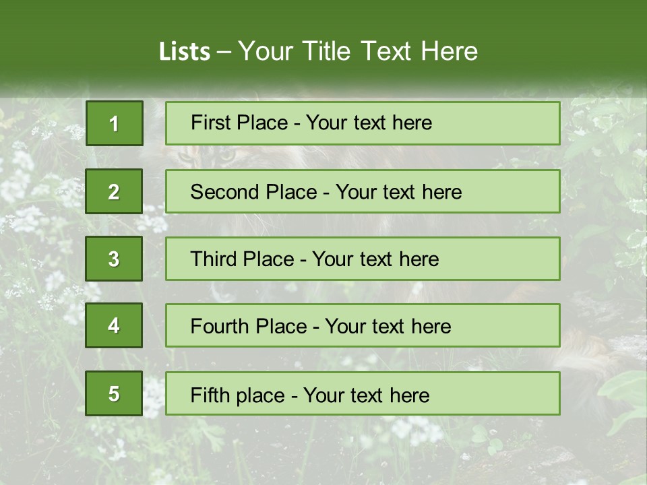Viewport: 647px width, 485px height.
Task: Select 'Third Place - Your text here' bar
Action: [x=363, y=259]
